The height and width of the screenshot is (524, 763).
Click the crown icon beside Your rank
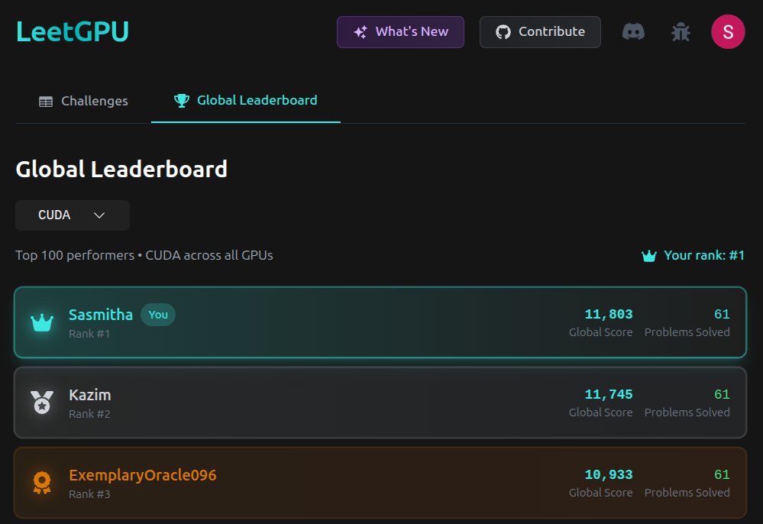coord(649,255)
